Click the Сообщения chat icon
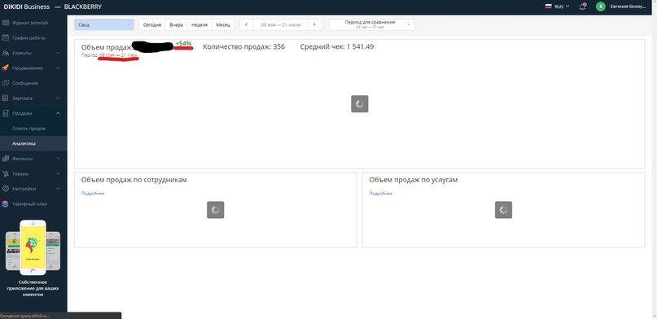Image resolution: width=657 pixels, height=319 pixels. pyautogui.click(x=5, y=83)
